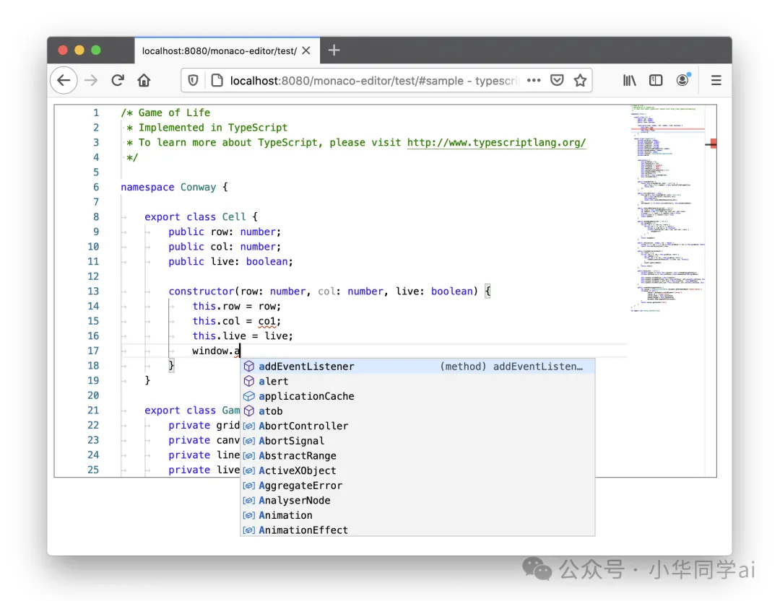The height and width of the screenshot is (601, 780).
Task: Click the minimap code overview
Action: (667, 209)
